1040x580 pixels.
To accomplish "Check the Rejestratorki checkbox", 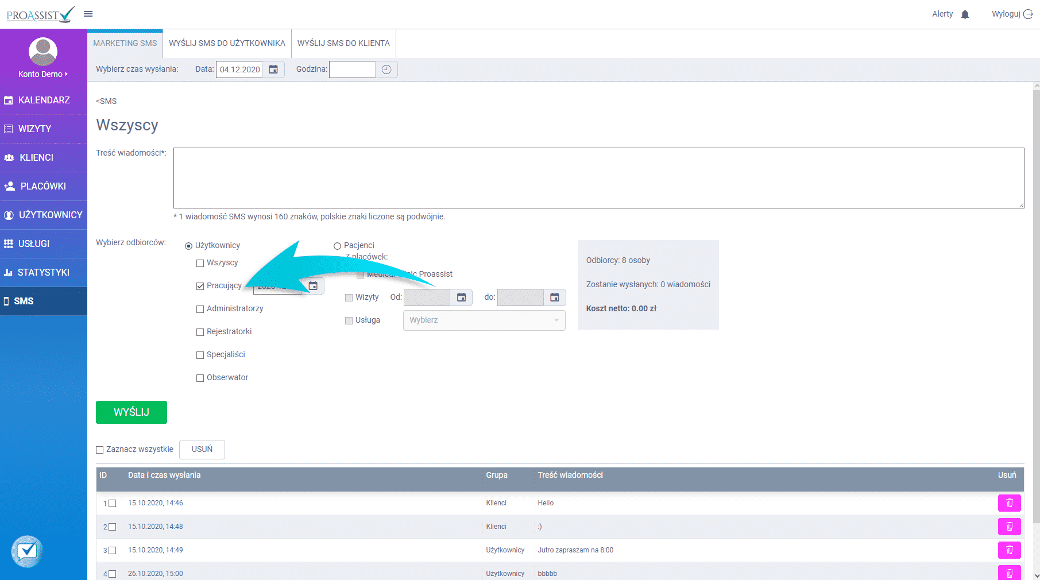I will click(200, 332).
